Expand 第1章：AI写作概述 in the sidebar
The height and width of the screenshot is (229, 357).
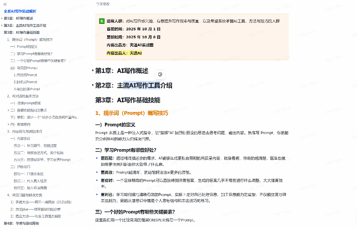3,18
